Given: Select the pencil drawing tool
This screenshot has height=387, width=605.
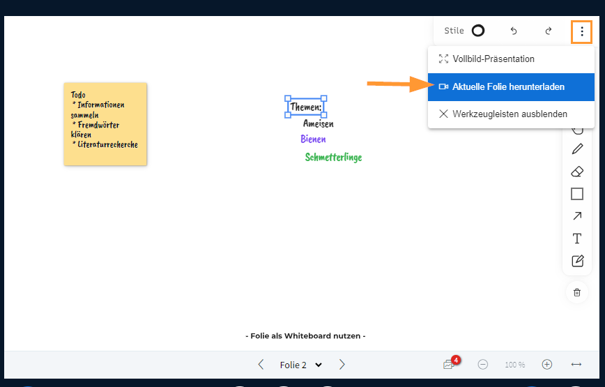Looking at the screenshot, I should (x=577, y=149).
